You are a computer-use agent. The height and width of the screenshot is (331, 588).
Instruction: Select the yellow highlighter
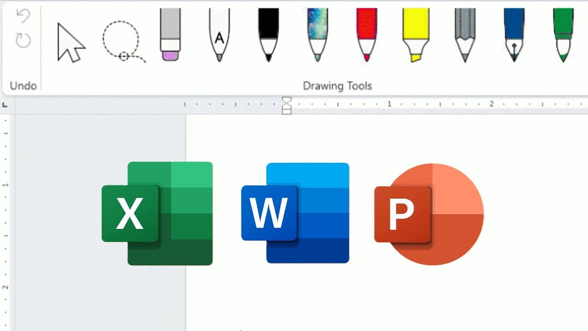pos(416,34)
